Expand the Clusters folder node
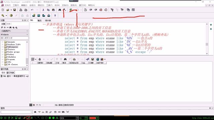Screen dimensions: 214x120 [2, 49]
